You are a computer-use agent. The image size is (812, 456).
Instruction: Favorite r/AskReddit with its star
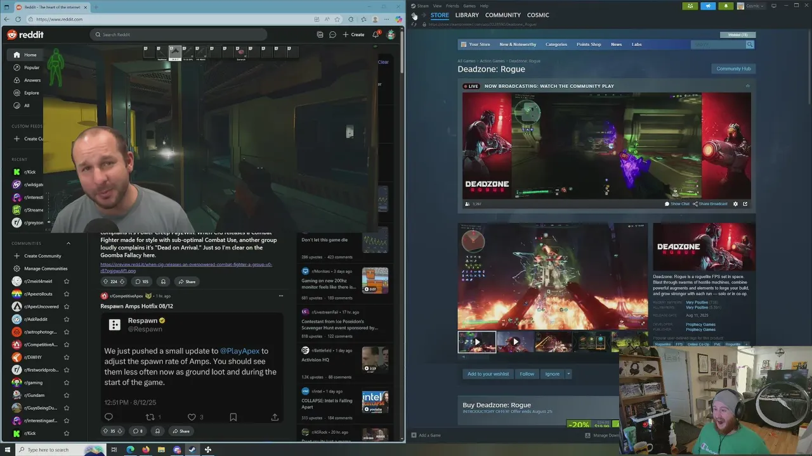point(67,319)
